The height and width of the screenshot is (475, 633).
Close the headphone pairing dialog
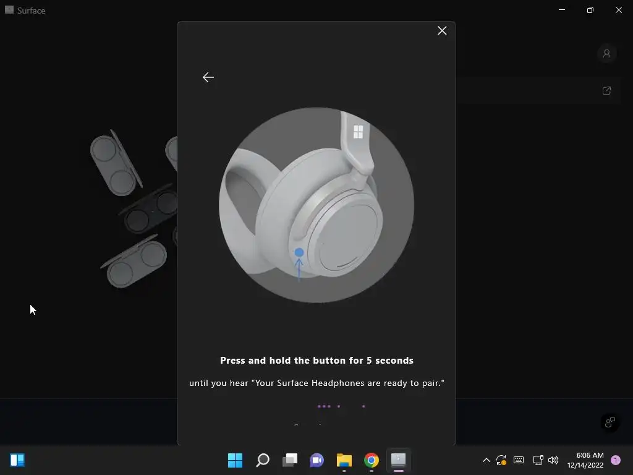pyautogui.click(x=442, y=31)
